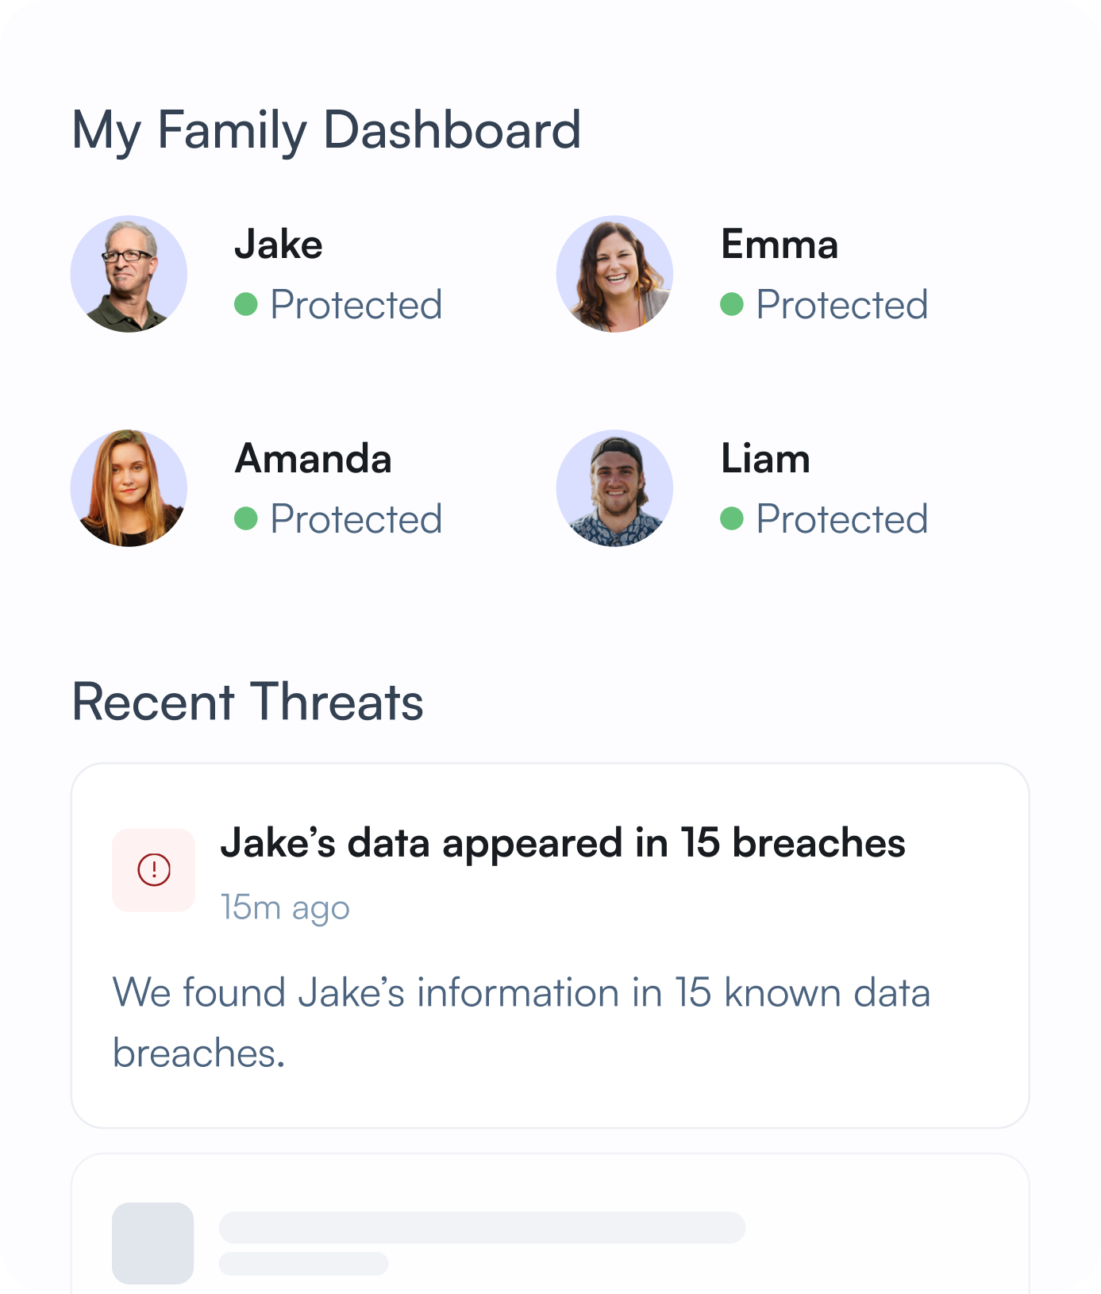Open Jake's name link
1101x1294 pixels.
[x=279, y=245]
